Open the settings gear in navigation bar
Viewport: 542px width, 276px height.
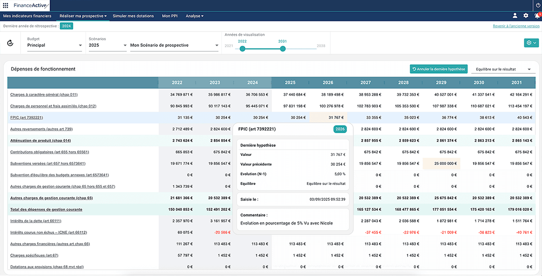coord(526,16)
